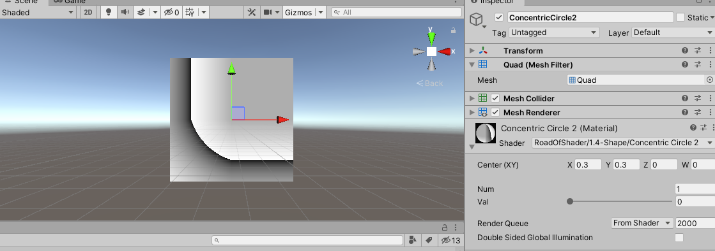This screenshot has width=715, height=251.
Task: Toggle scene grid visibility icon
Action: point(190,12)
